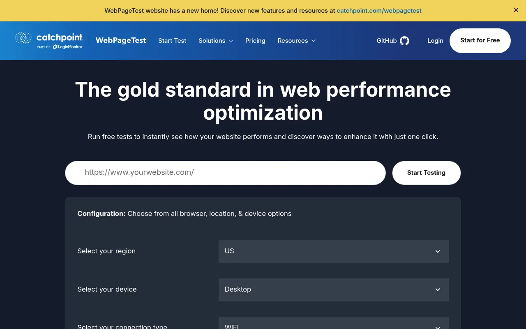Open the Start Test menu item
This screenshot has height=329, width=526.
coord(172,41)
